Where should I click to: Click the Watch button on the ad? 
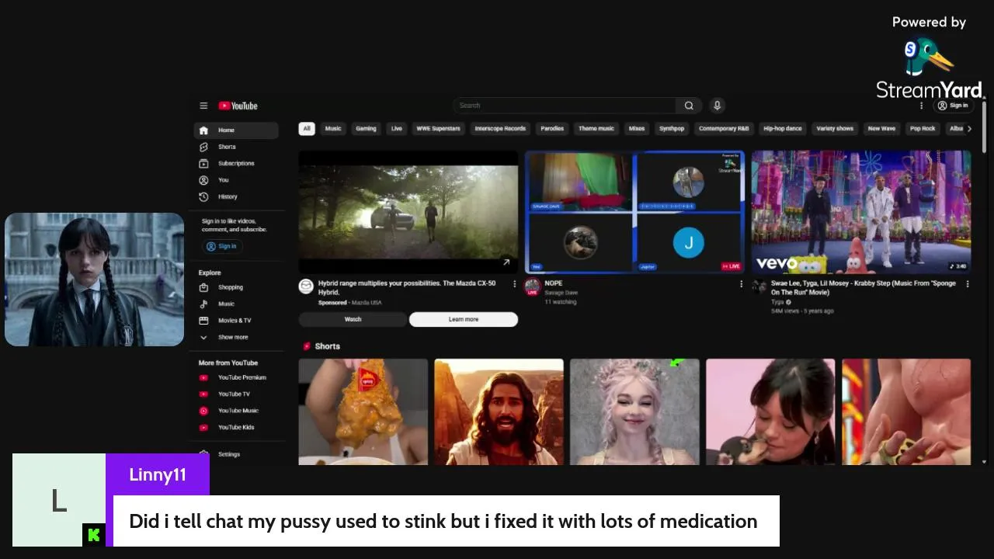353,319
